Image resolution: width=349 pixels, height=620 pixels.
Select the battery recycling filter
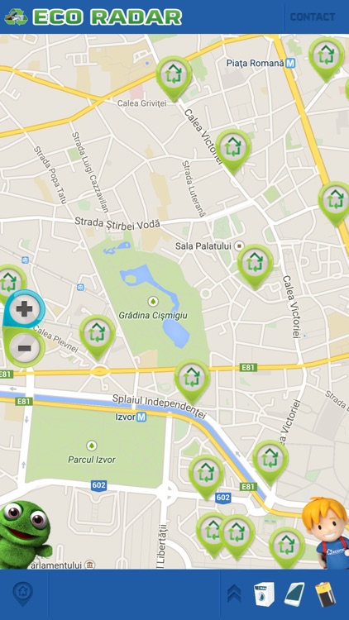click(x=325, y=594)
